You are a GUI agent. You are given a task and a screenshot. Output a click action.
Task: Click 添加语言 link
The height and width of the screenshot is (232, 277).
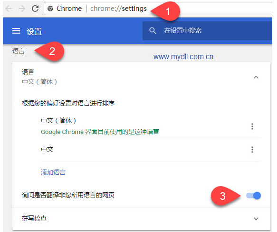(x=53, y=172)
